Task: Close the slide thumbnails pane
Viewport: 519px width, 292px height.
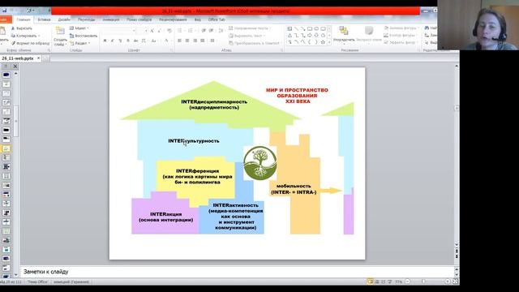Action: (15, 67)
